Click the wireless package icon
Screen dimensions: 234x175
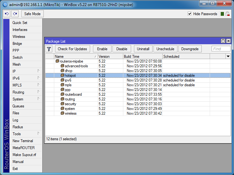pyautogui.click(x=62, y=113)
